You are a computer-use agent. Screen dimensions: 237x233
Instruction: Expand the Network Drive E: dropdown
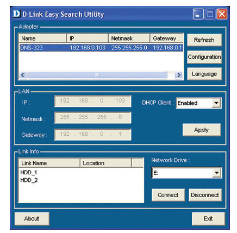(x=217, y=173)
